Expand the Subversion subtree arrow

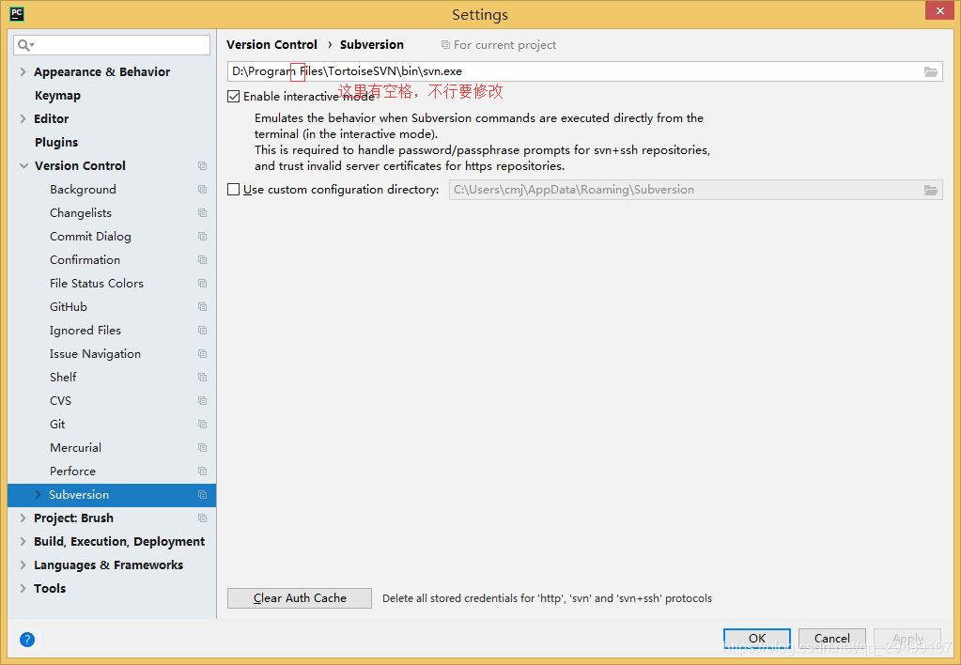point(38,495)
